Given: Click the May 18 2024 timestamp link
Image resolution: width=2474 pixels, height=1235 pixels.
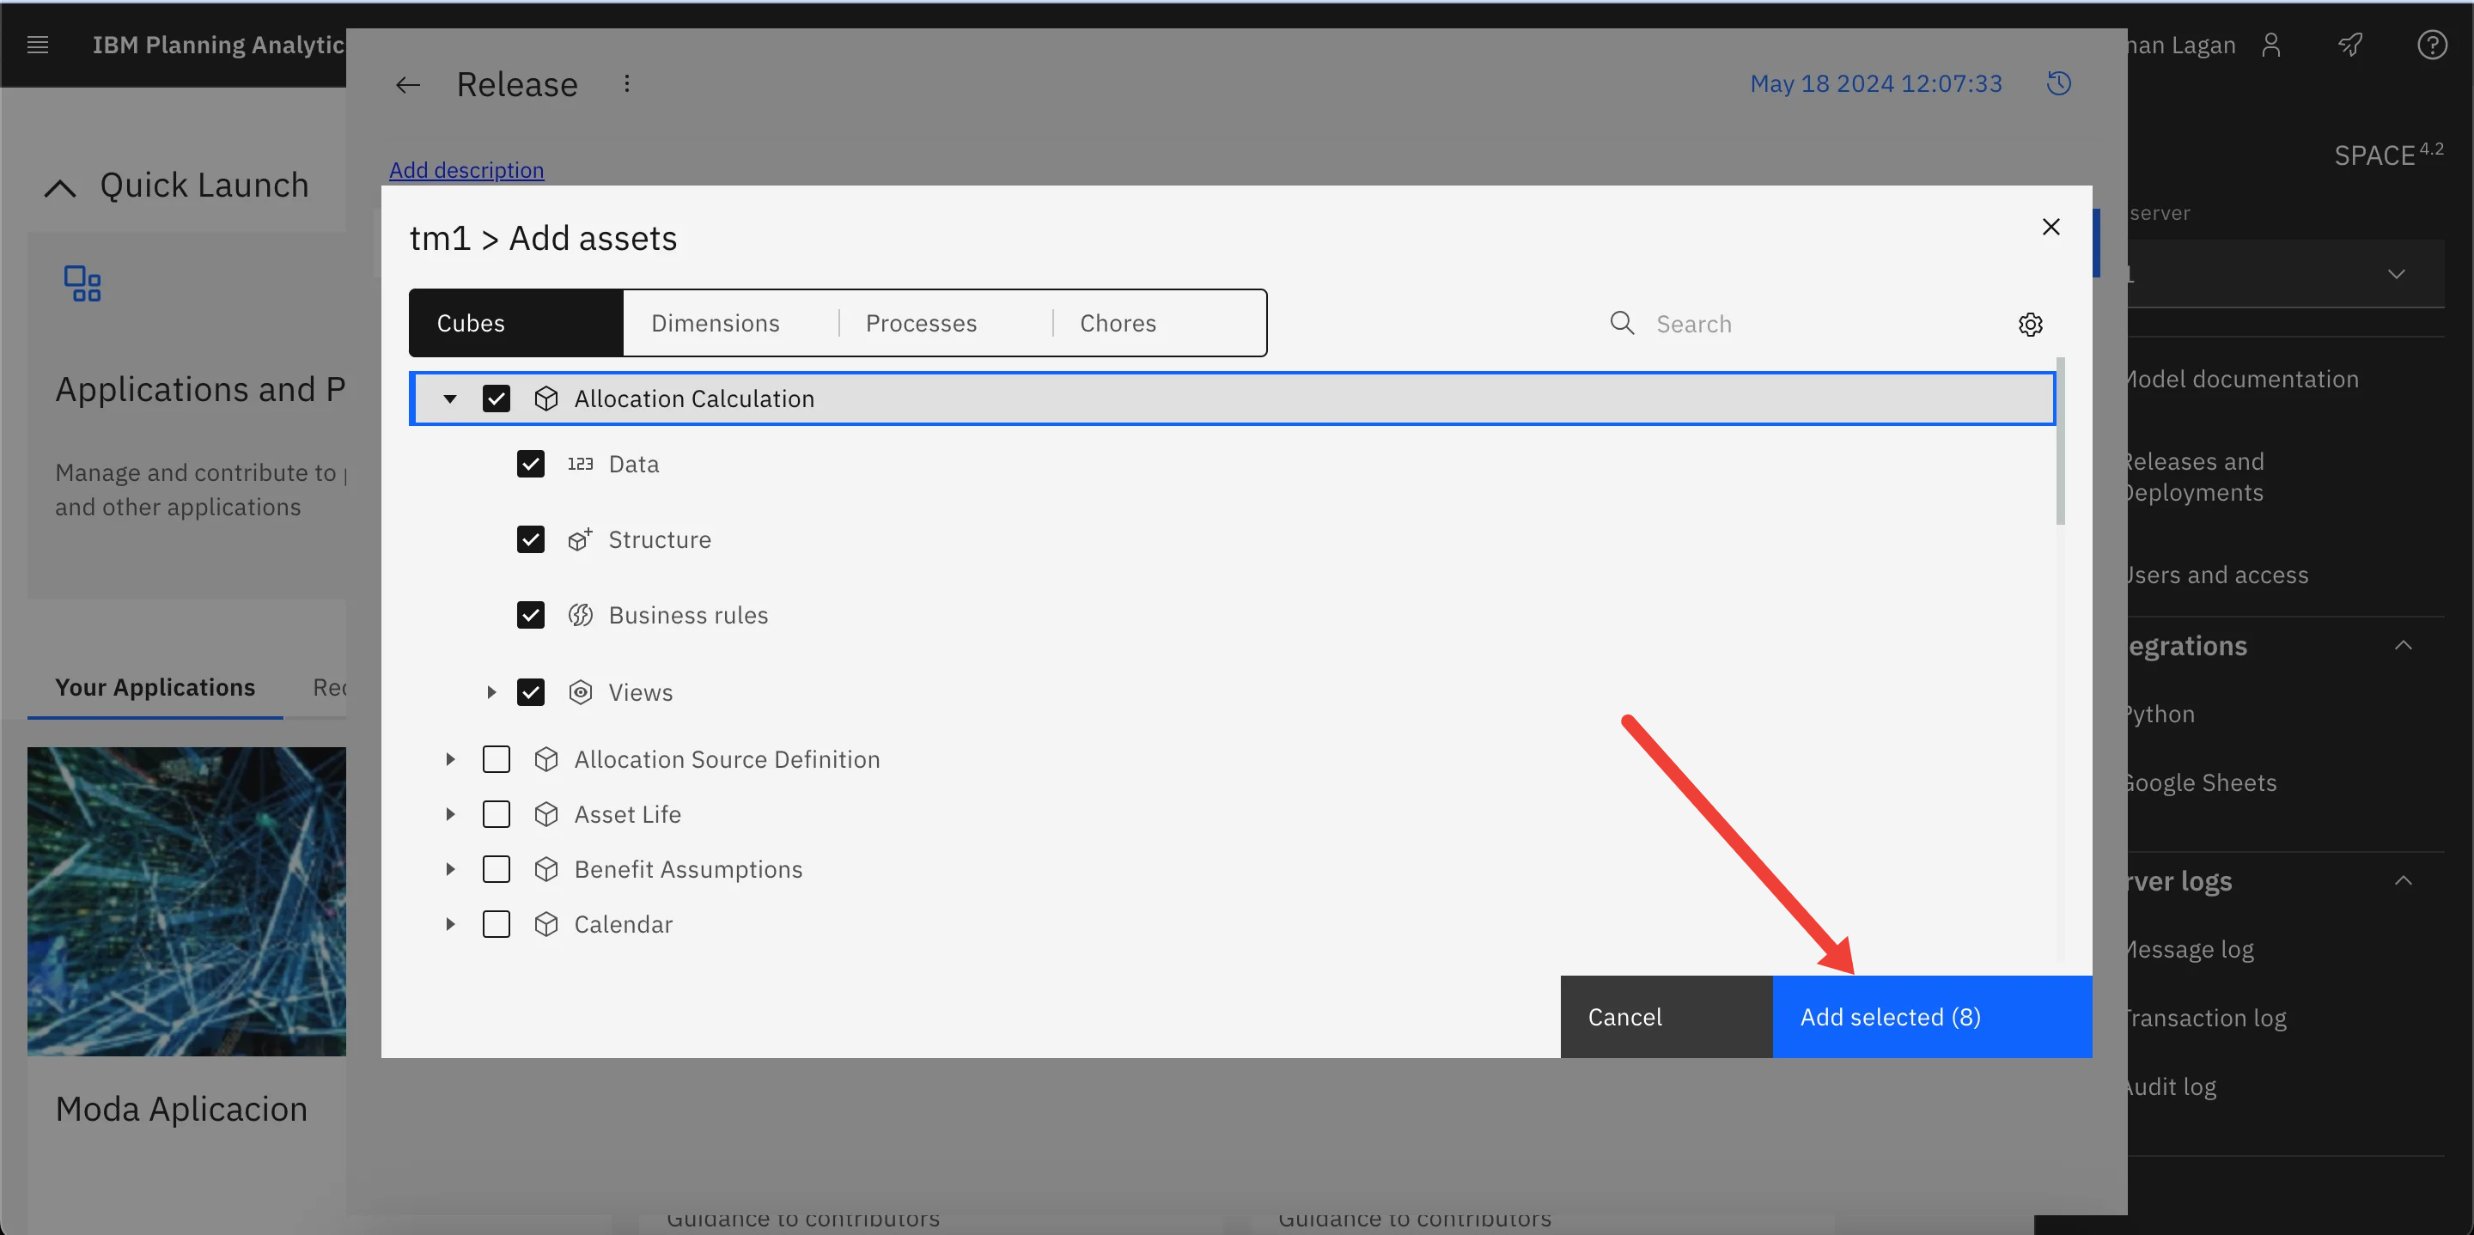Looking at the screenshot, I should pos(1875,83).
